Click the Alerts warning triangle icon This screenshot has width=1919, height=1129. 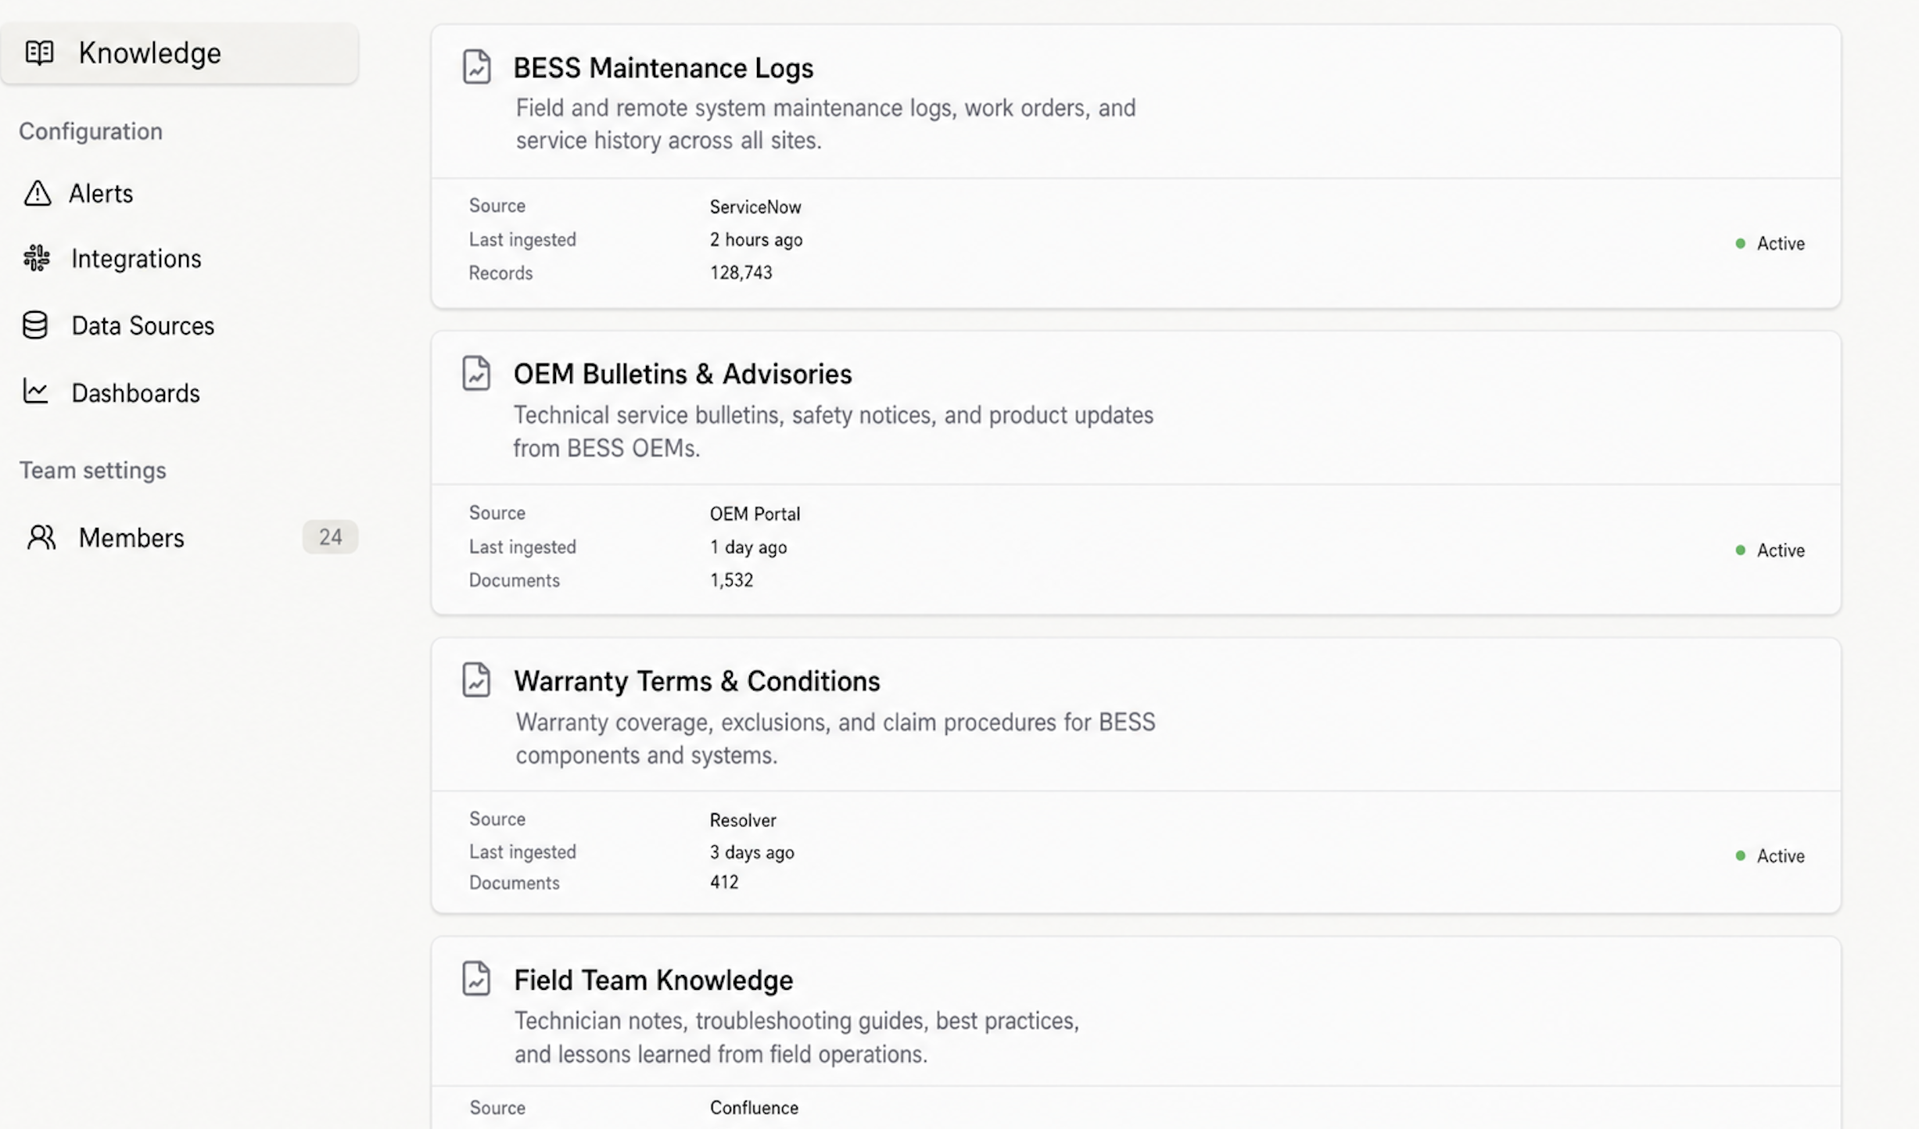[37, 193]
